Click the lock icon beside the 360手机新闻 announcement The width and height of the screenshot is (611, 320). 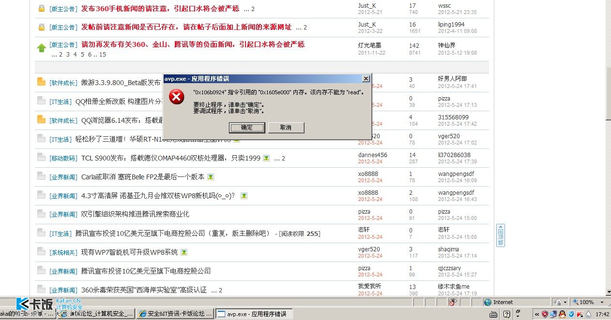(42, 9)
